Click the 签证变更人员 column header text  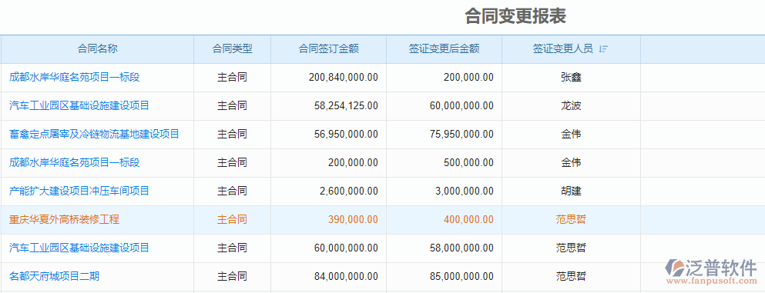[x=562, y=48]
